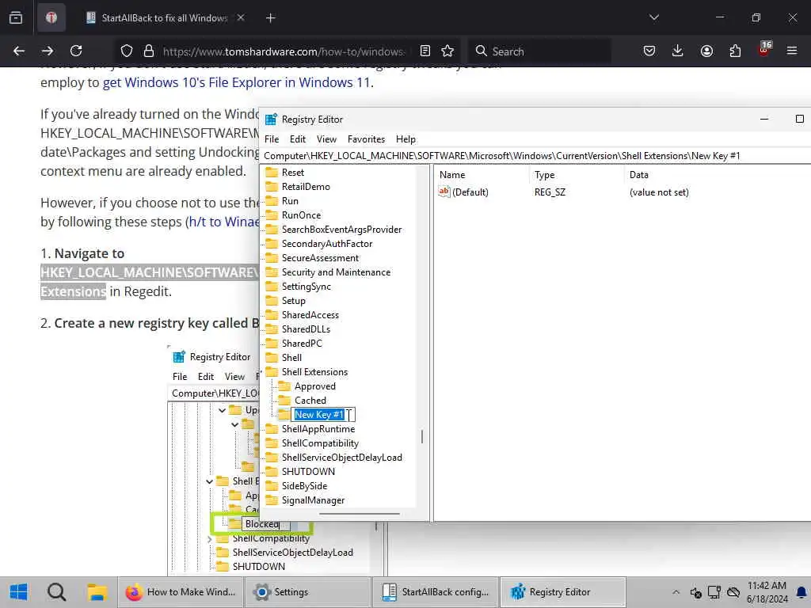The width and height of the screenshot is (811, 608).
Task: Sort values by Data column header
Action: tap(718, 175)
